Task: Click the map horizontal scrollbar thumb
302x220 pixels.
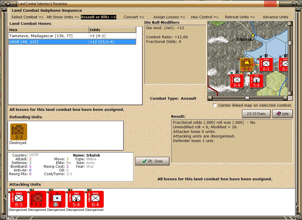Action: click(247, 98)
